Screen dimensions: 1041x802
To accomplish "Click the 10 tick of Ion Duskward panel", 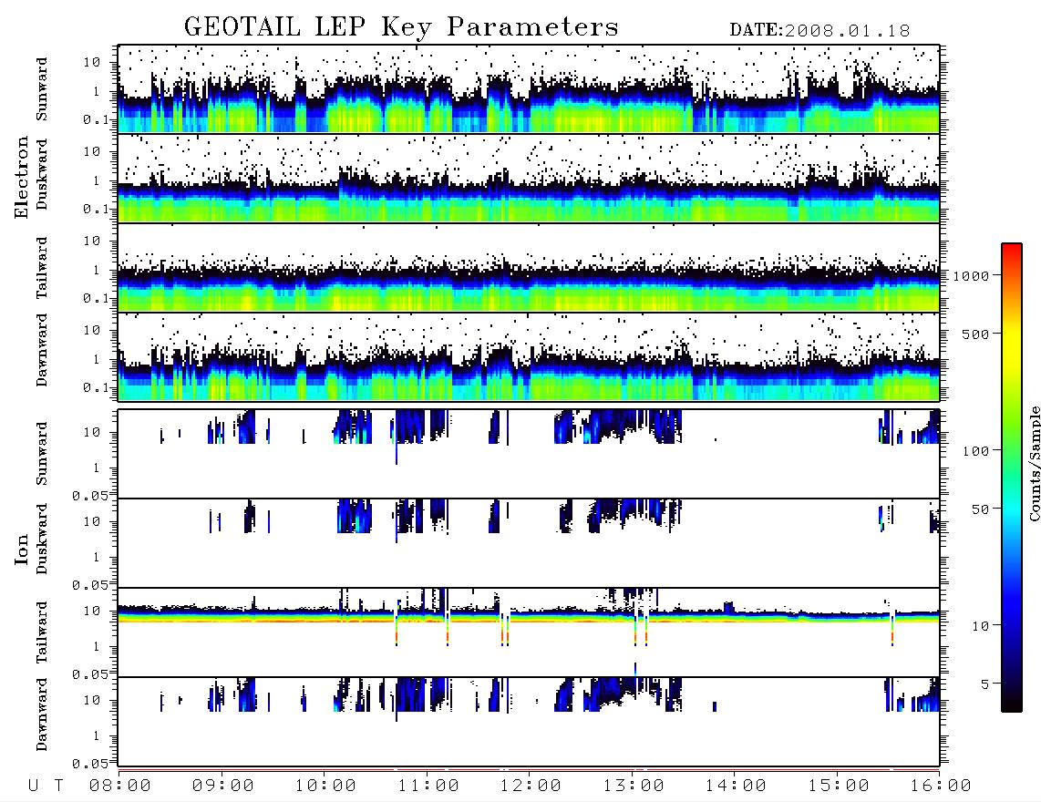I will tap(92, 522).
